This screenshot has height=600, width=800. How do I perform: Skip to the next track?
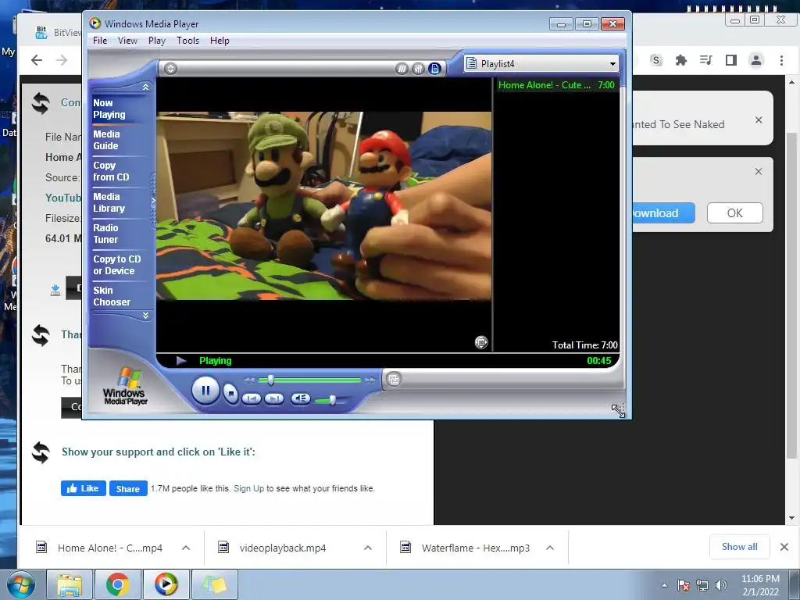273,398
